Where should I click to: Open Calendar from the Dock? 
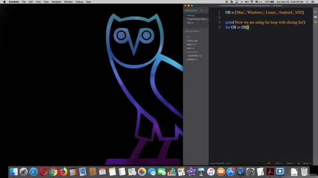coord(102,172)
